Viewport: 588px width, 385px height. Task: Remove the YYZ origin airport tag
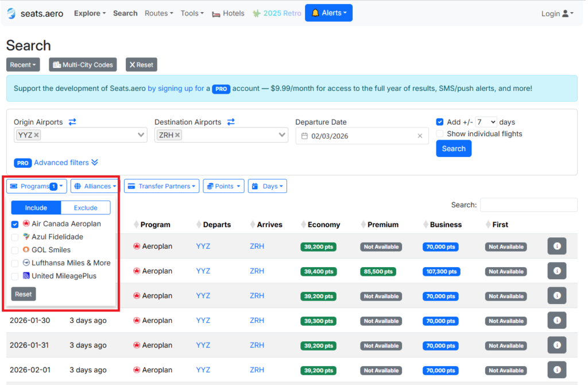point(37,135)
